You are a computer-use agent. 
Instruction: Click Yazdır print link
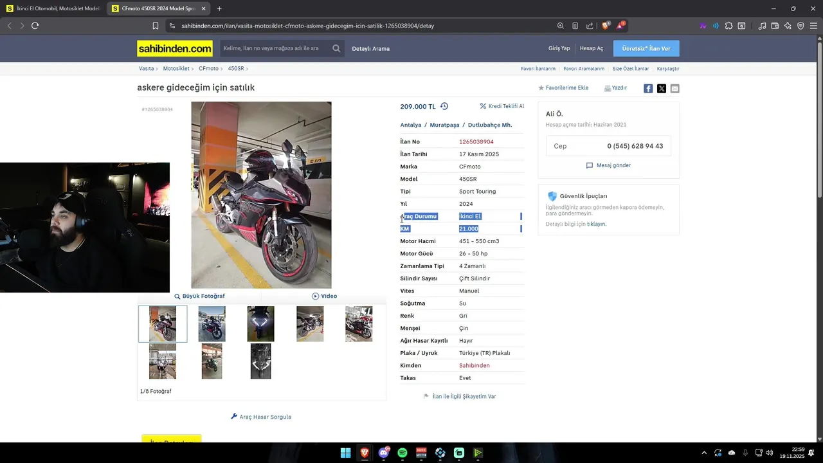click(x=615, y=88)
